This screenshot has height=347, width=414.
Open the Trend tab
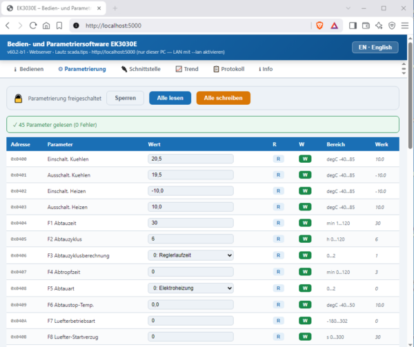(x=187, y=69)
